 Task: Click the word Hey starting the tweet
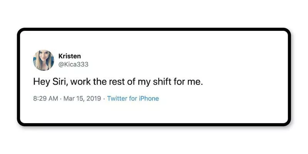pos(40,82)
